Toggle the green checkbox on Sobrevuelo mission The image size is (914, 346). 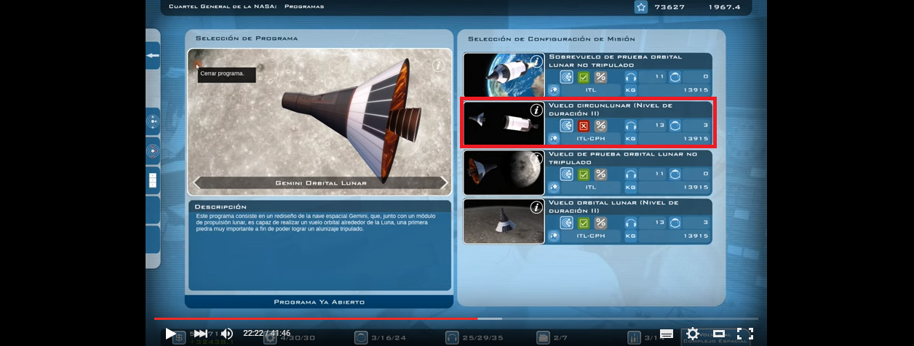(583, 77)
